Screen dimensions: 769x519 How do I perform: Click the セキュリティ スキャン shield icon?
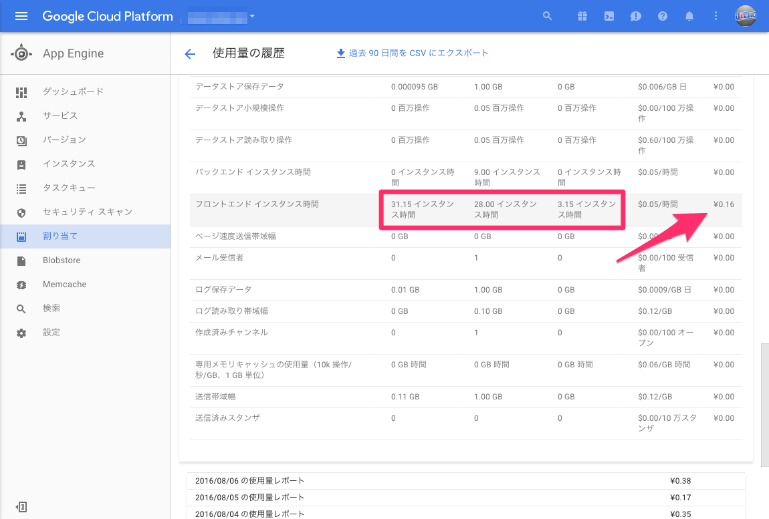(21, 212)
